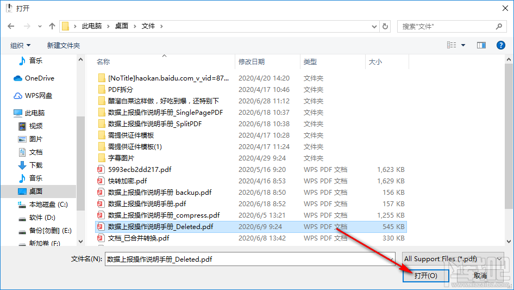Select 此电脑 in the address path
Viewport: 514px width, 290px height.
pos(92,26)
